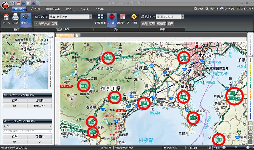The width and height of the screenshot is (254, 150).
Task: Open the GPS(G) ribbon tab
Action: (100, 9)
